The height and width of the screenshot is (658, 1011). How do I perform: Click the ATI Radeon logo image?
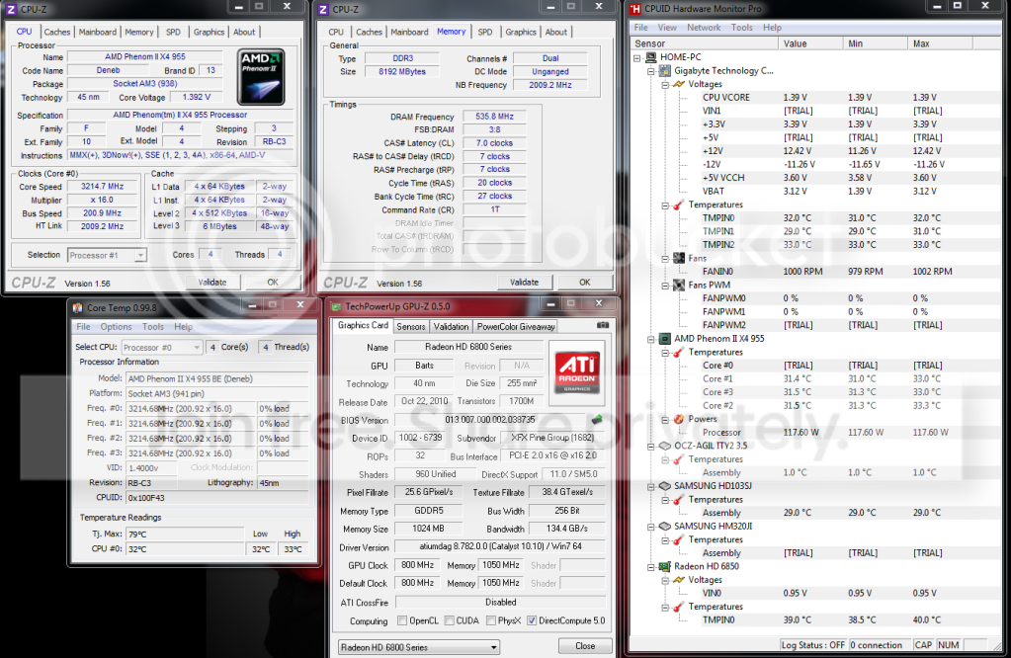click(577, 373)
